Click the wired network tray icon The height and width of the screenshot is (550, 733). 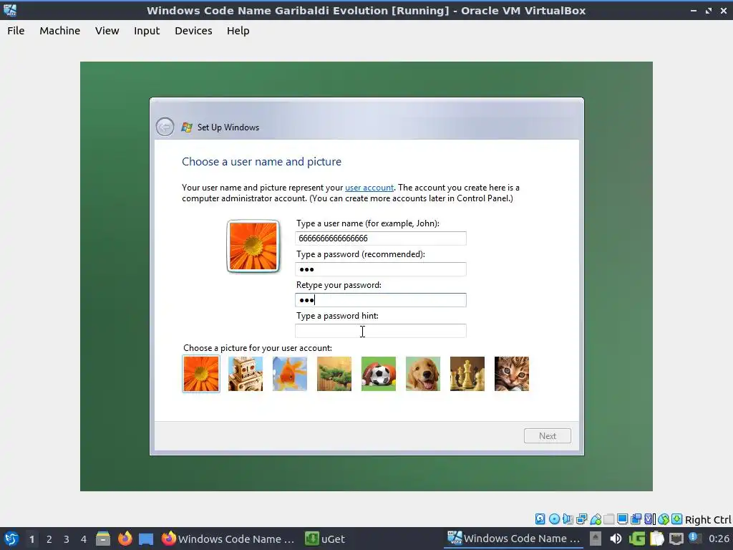pos(676,539)
